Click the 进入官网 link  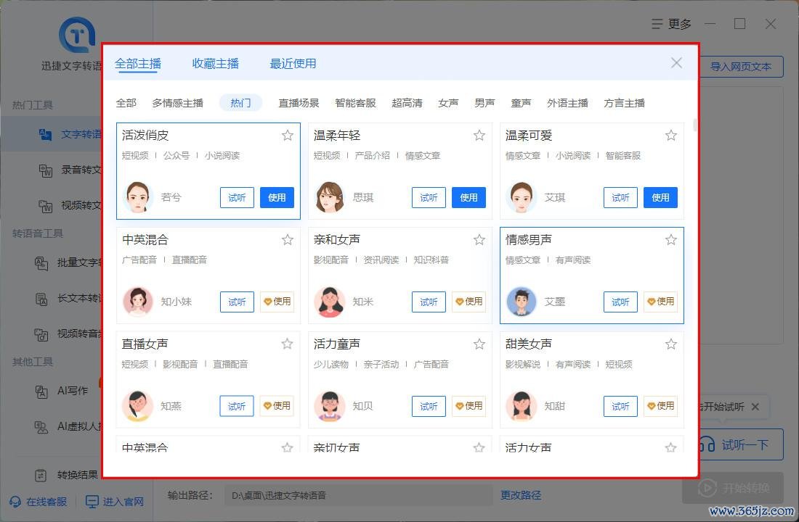(114, 501)
